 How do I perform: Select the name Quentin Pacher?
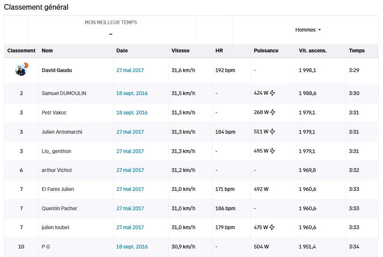click(x=59, y=208)
